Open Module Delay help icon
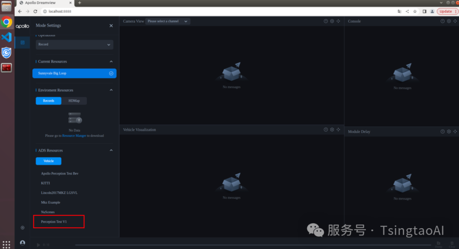The width and height of the screenshot is (459, 249). 442,132
